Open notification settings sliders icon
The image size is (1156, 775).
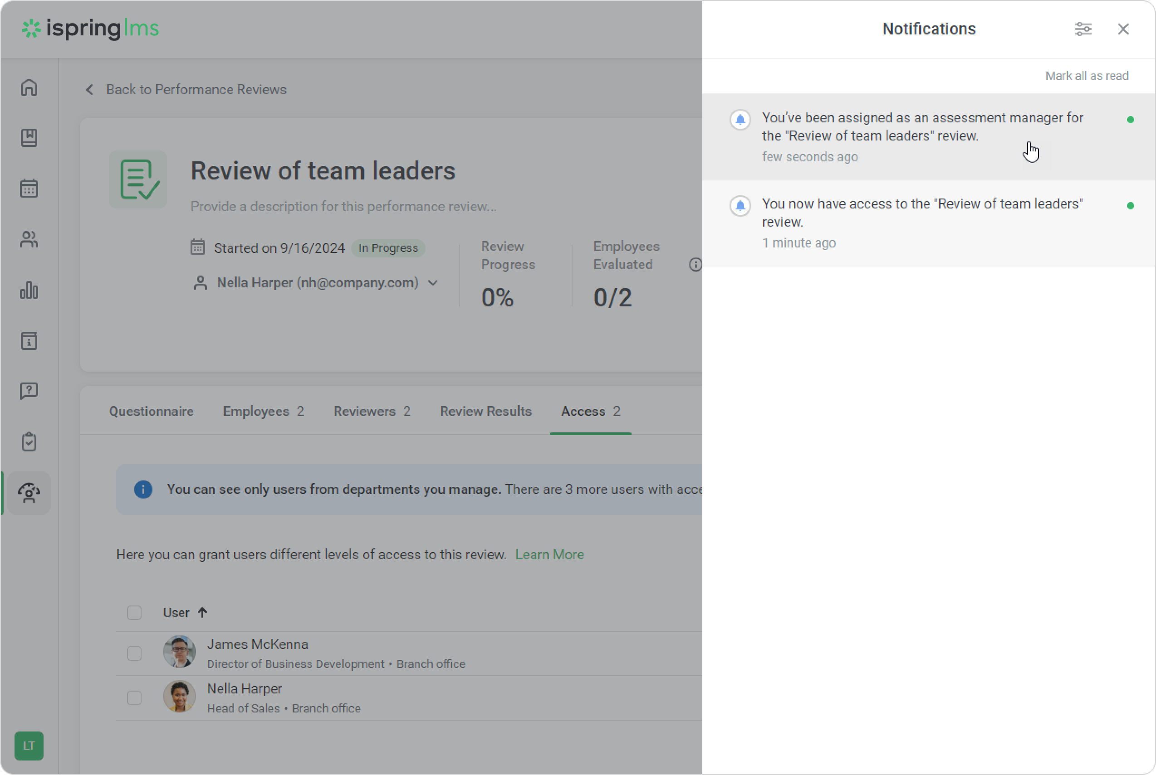[x=1083, y=29]
